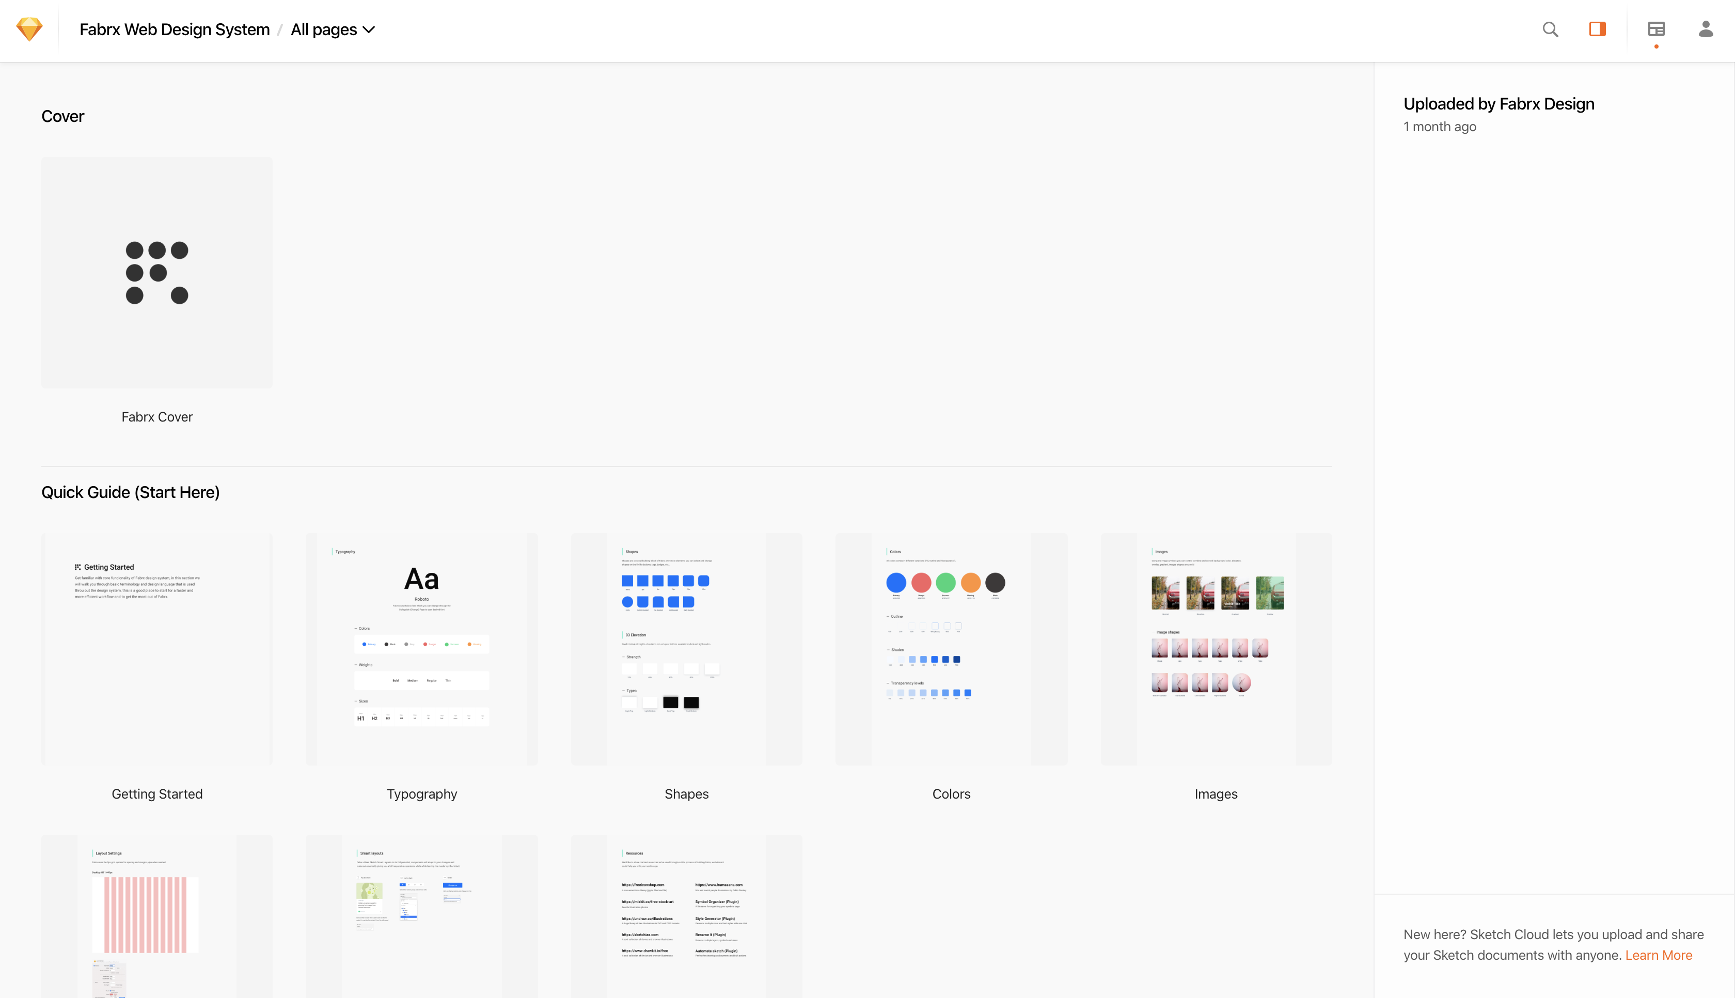This screenshot has width=1735, height=998.
Task: Open the Layout Settings artboard thumbnail
Action: [x=157, y=916]
